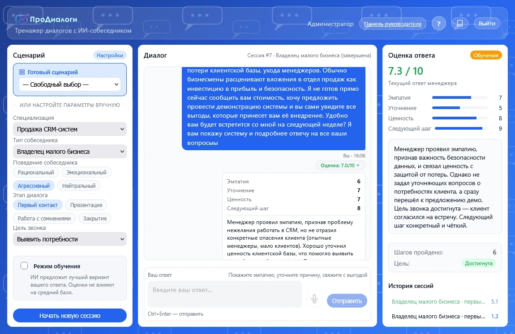515x334 pixels.
Task: Click the Сессия #7 session title text
Action: point(309,55)
